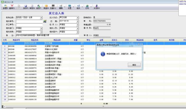
Task: Click the 浏览F7 browse icon
Action: tap(38, 6)
